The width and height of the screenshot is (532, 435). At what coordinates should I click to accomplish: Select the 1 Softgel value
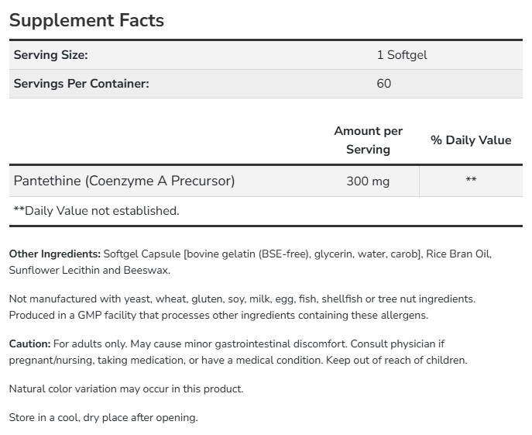[401, 55]
